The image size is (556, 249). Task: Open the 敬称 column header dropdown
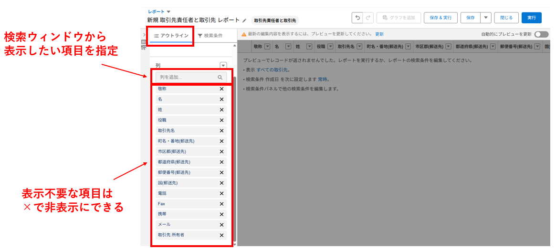[267, 46]
